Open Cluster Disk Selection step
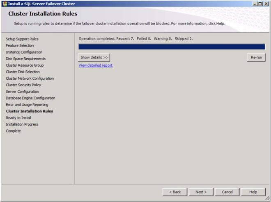271x202 pixels. pos(23,72)
